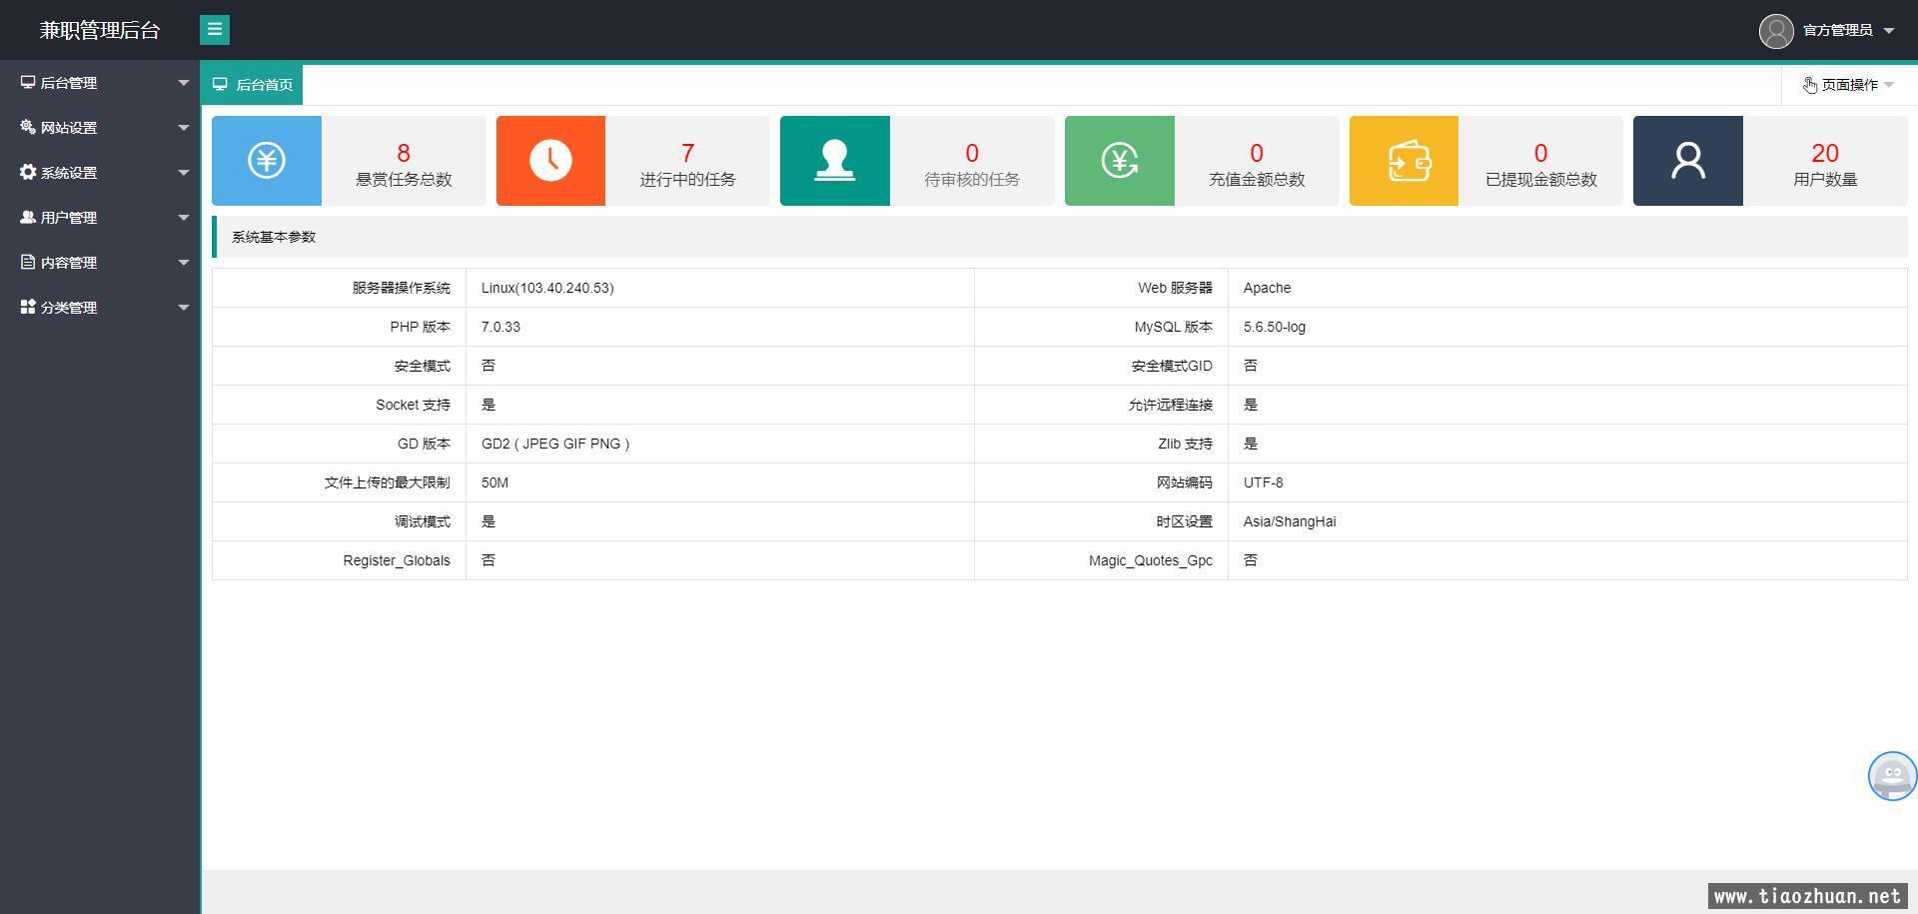Click the users icon beside 用户管理
This screenshot has height=914, width=1918.
pyautogui.click(x=28, y=217)
